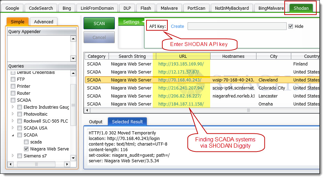Screen dimensions: 325x179
Task: Start the search with the SCAN button
Action: point(99,23)
